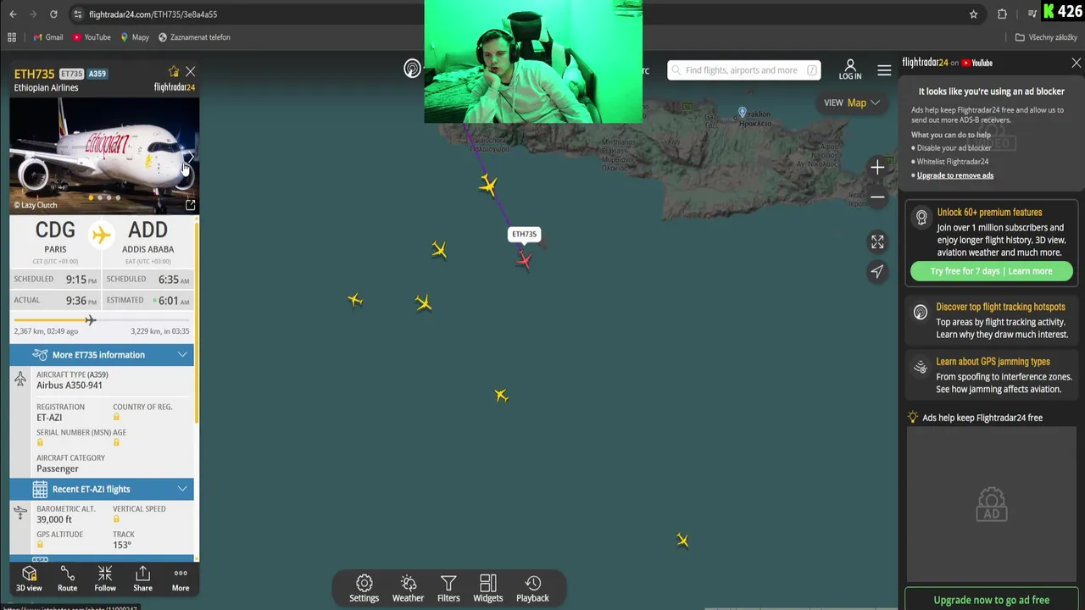Viewport: 1085px width, 610px height.
Task: Open Weather layer options
Action: [x=408, y=589]
